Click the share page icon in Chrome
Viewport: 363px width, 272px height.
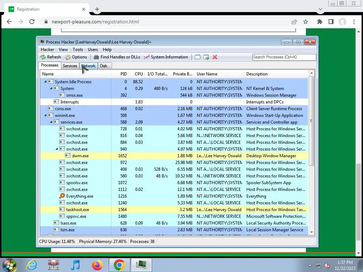[x=294, y=22]
